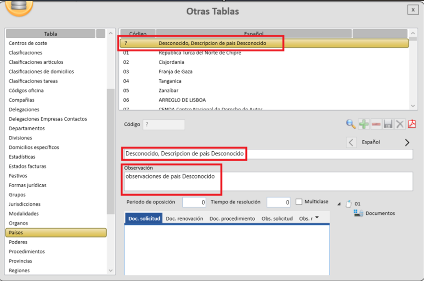Go to next language with right chevron
The height and width of the screenshot is (281, 424).
point(407,142)
